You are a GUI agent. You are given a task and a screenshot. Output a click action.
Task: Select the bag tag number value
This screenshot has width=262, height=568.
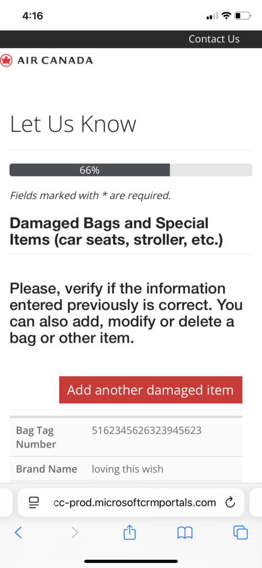point(147,430)
